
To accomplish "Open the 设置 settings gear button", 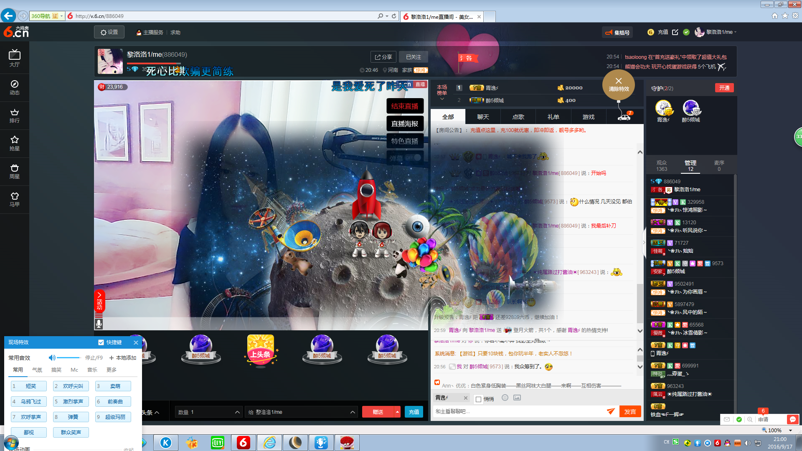I will point(109,32).
